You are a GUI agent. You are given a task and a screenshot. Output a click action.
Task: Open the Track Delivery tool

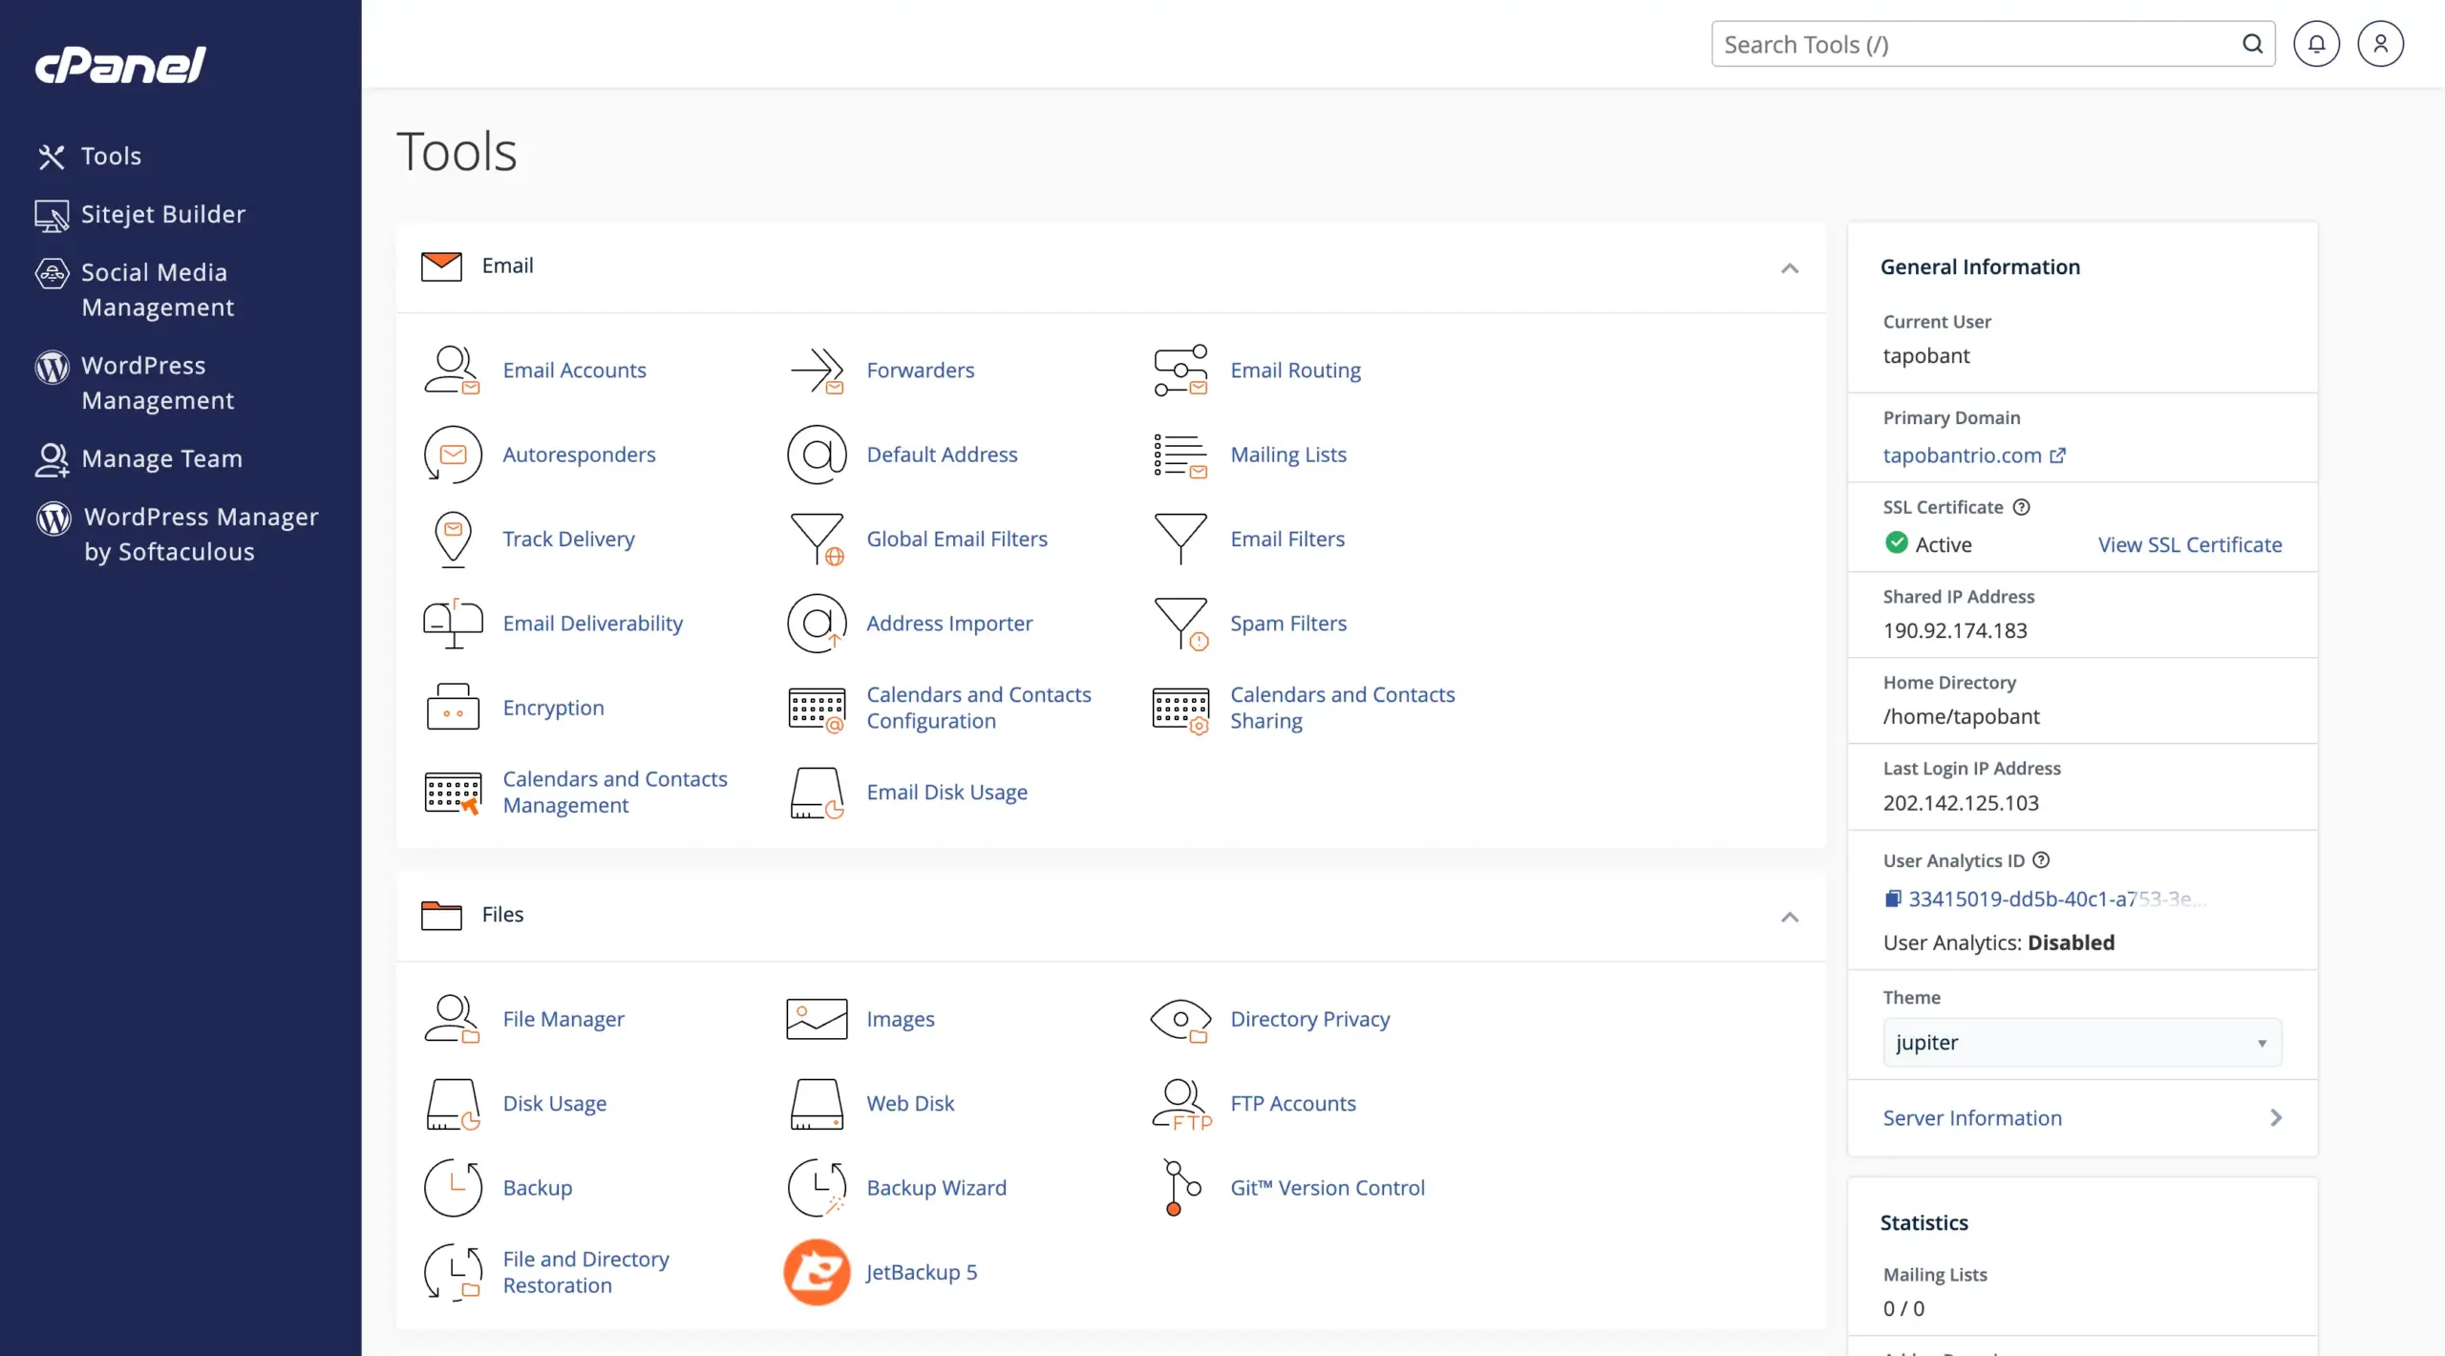(x=567, y=538)
